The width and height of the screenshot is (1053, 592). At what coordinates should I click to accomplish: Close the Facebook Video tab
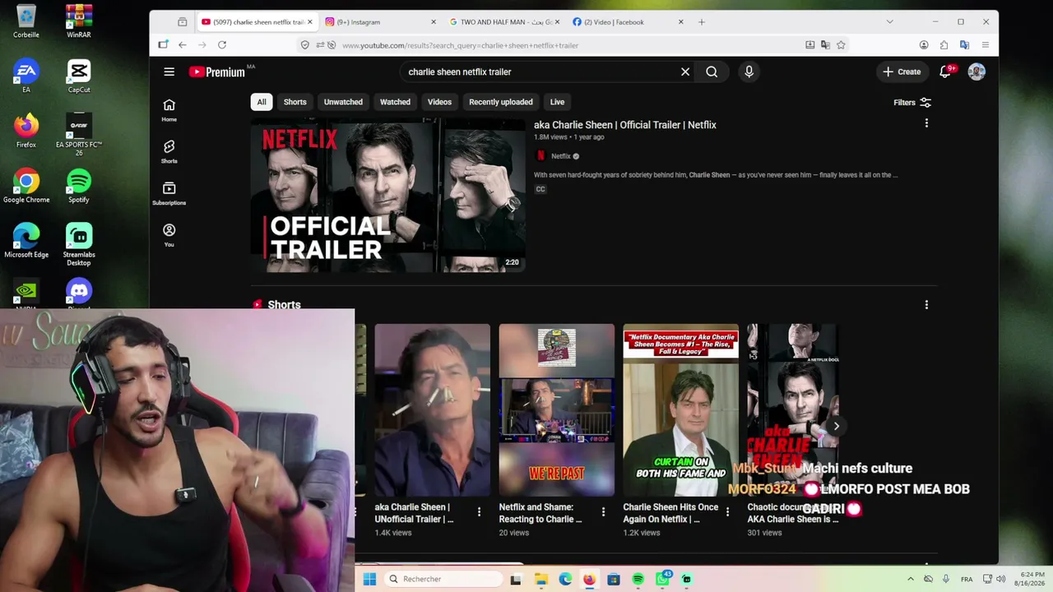pyautogui.click(x=681, y=22)
